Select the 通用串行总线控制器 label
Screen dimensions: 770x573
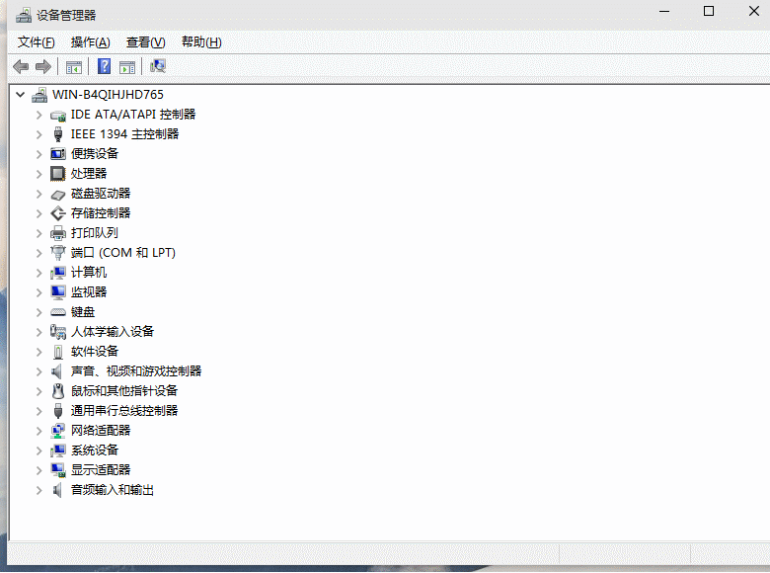(x=124, y=411)
